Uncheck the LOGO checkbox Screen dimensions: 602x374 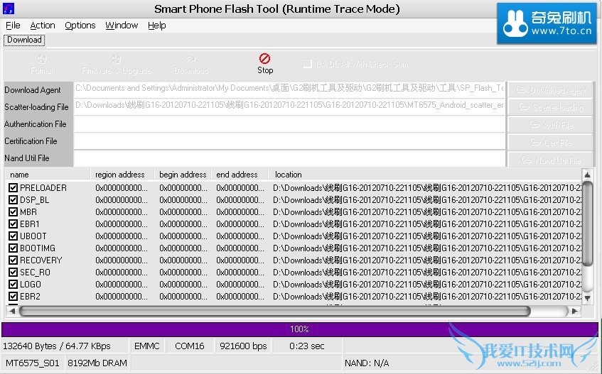click(x=13, y=285)
